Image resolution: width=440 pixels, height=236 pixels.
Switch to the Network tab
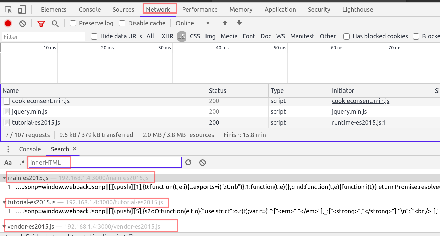(158, 9)
